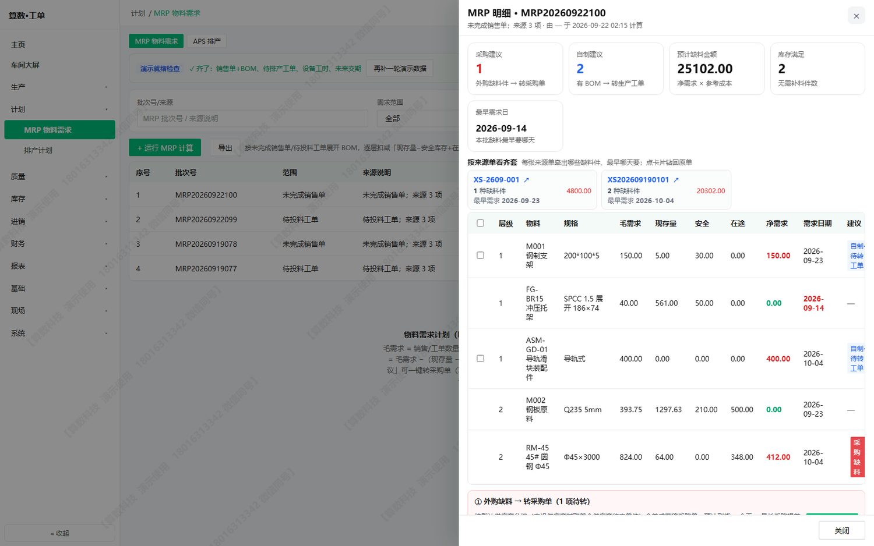This screenshot has width=874, height=546.
Task: Select batch row MRP20260919077 in the list
Action: click(x=294, y=268)
